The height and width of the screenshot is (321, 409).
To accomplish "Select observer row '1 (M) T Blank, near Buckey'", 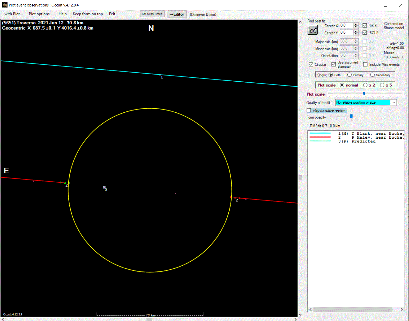I will pyautogui.click(x=357, y=133).
